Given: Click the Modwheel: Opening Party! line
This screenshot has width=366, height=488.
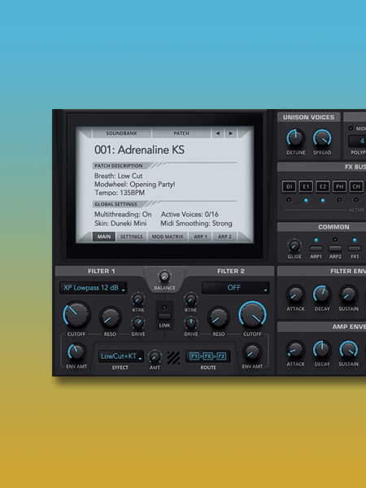Looking at the screenshot, I should point(134,185).
